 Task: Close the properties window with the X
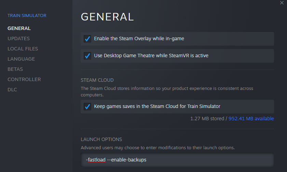click(282, 3)
